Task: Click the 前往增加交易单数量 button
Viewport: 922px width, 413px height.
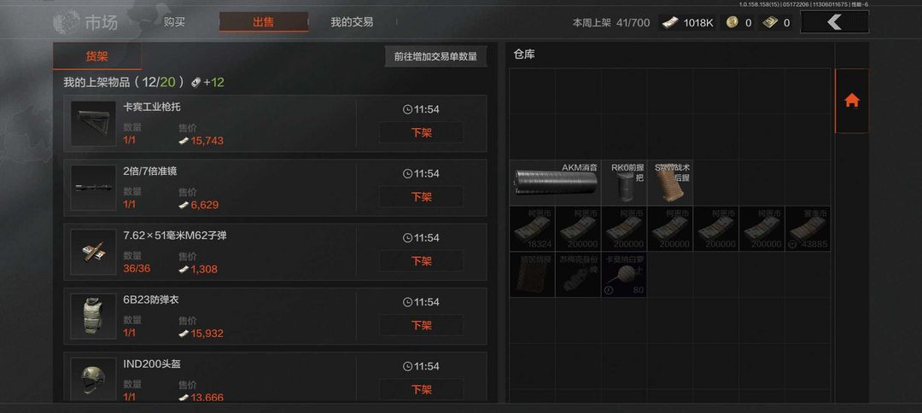Action: (435, 56)
